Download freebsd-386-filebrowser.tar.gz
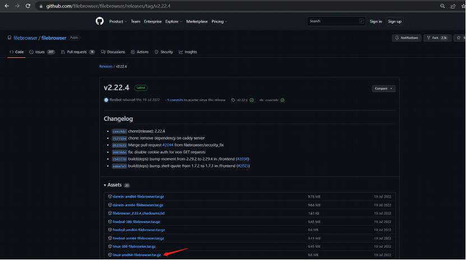This screenshot has width=466, height=260. [x=136, y=222]
